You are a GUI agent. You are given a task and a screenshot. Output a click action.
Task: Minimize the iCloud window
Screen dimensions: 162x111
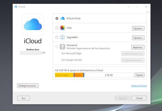coord(129,7)
